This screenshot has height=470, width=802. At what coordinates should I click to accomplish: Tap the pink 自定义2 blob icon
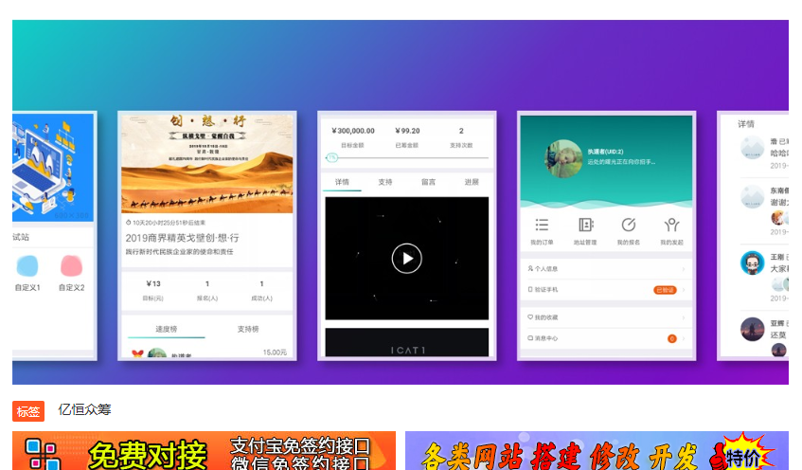(x=72, y=266)
